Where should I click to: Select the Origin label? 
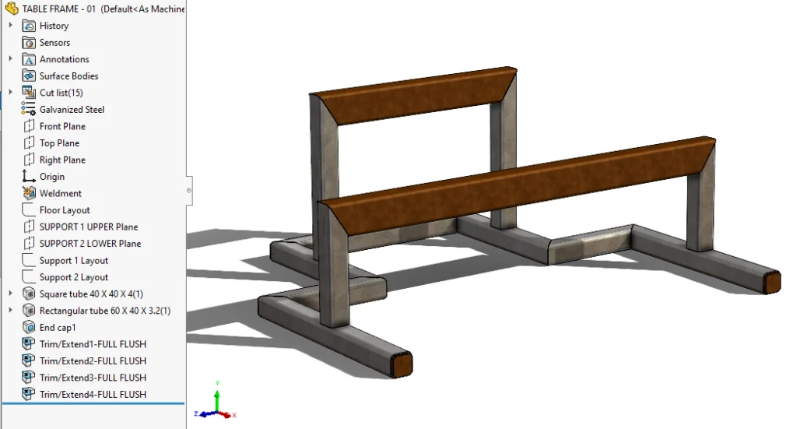click(52, 177)
